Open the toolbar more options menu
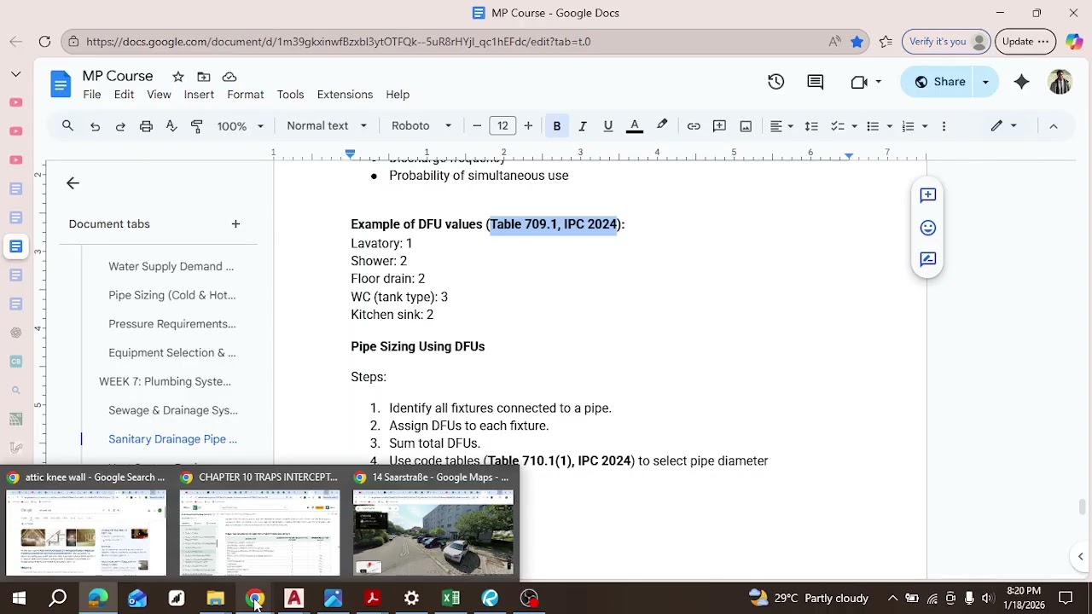Viewport: 1092px width, 614px height. [x=944, y=126]
